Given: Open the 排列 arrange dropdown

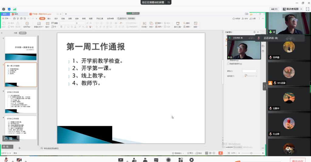Looking at the screenshot, I should (x=159, y=27).
